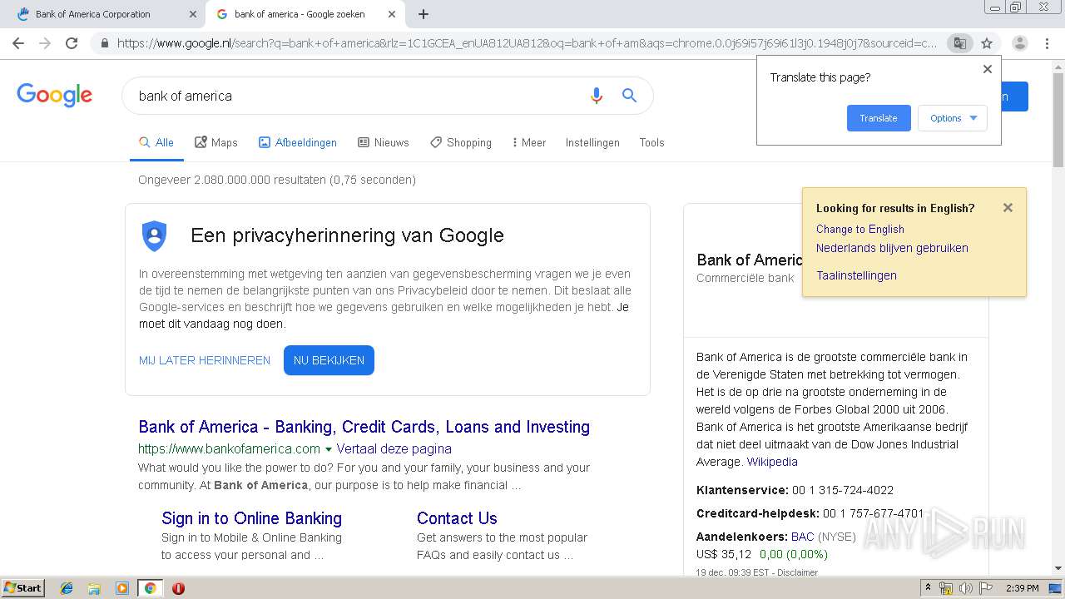This screenshot has width=1065, height=599.
Task: Open Instellingen search settings
Action: coord(592,142)
